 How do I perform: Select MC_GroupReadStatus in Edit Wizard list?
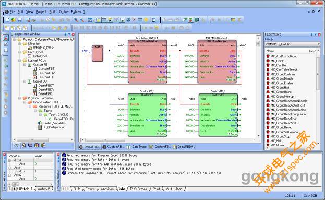[285, 123]
